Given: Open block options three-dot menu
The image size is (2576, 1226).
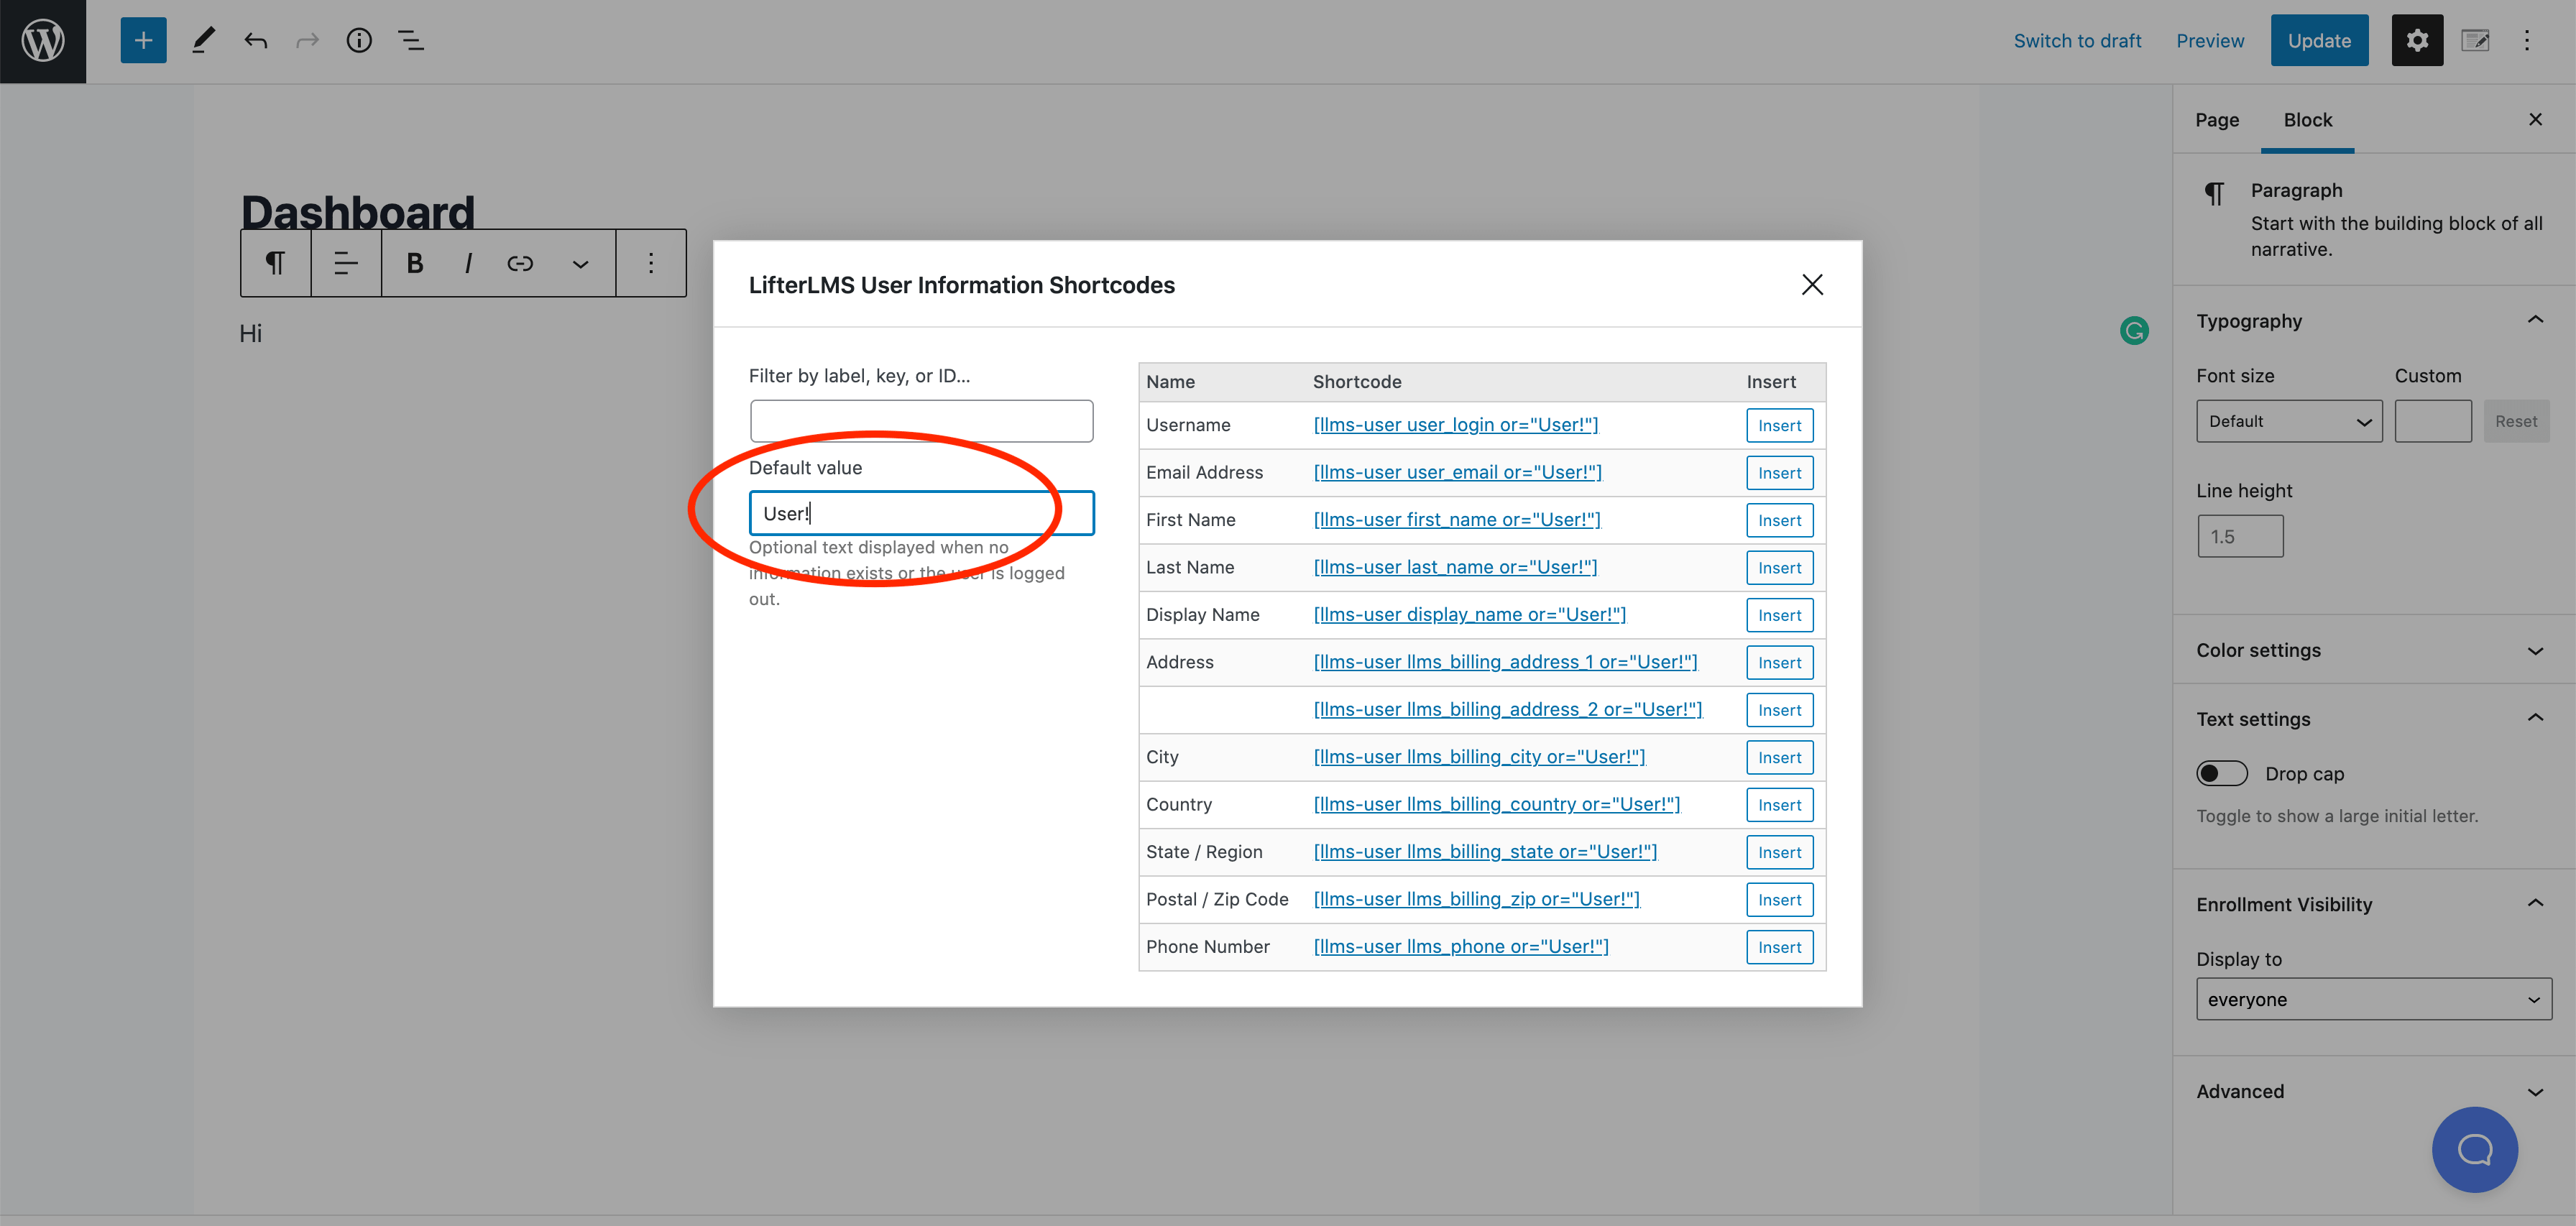Looking at the screenshot, I should pos(651,263).
